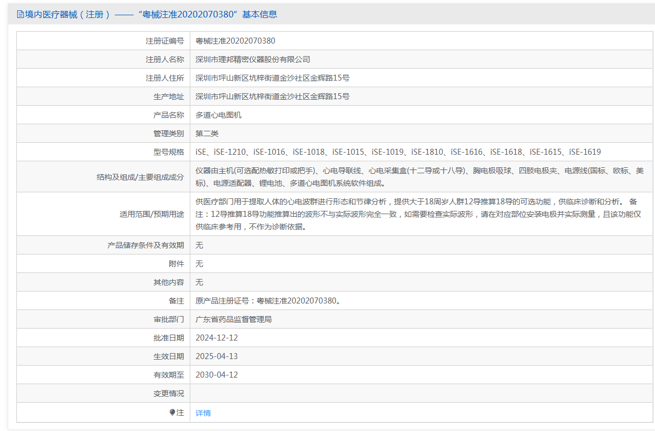Select effective date 2025-04-13

[217, 356]
